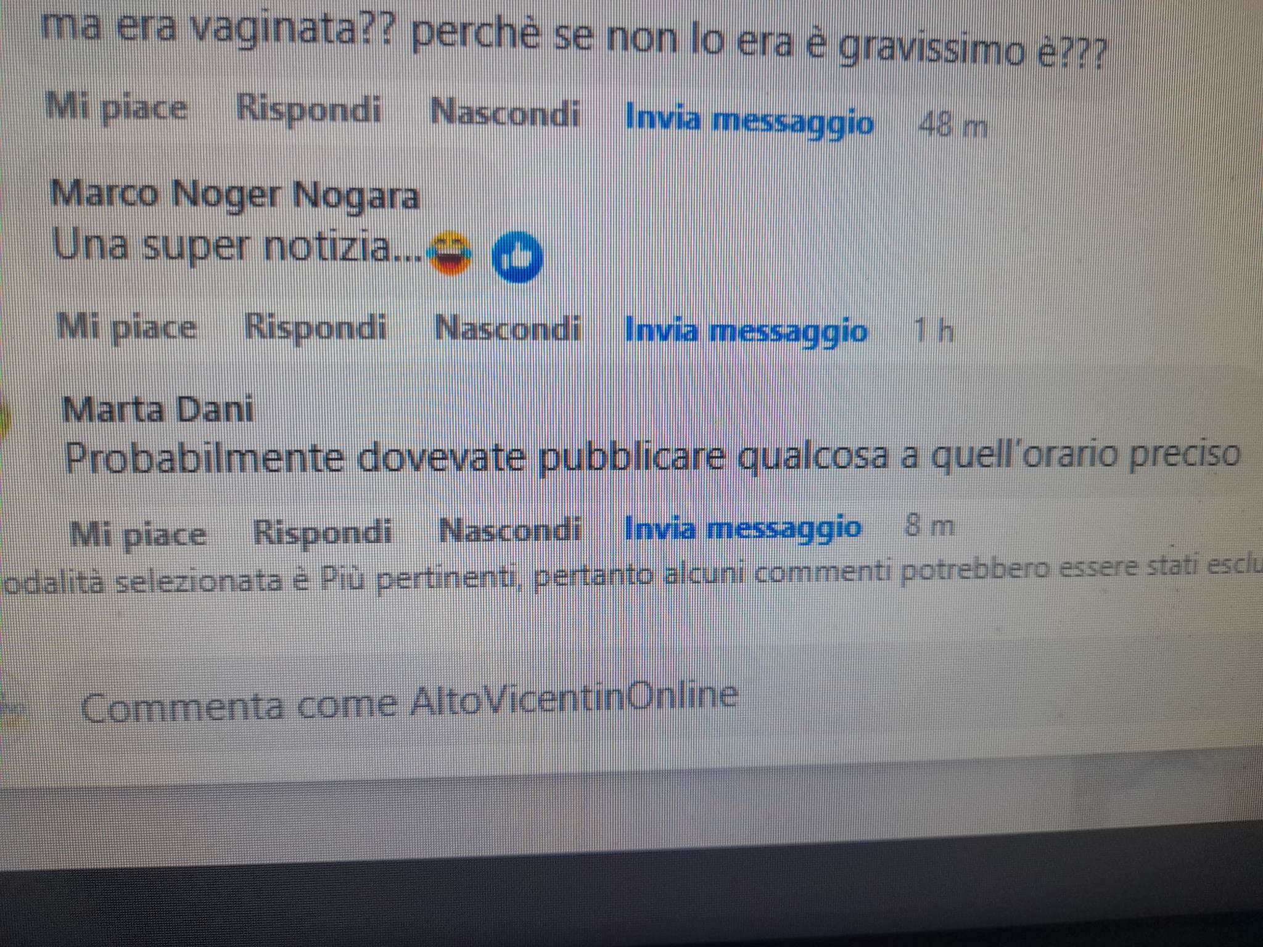Like Marco Noger Nogara's comment
The width and height of the screenshot is (1263, 947).
point(126,327)
